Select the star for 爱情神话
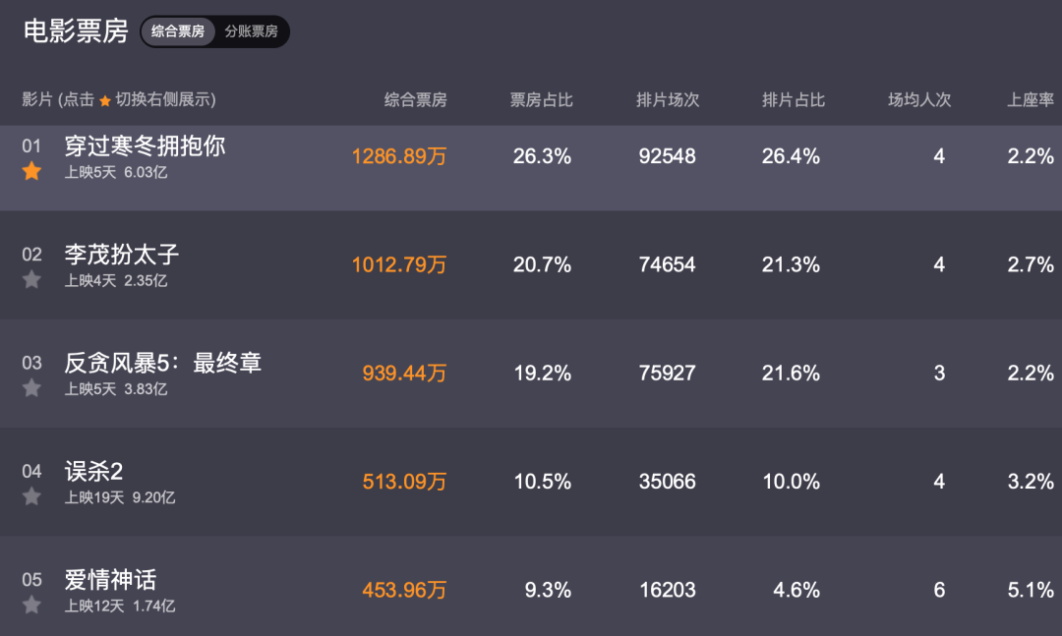This screenshot has height=636, width=1062. [x=31, y=605]
